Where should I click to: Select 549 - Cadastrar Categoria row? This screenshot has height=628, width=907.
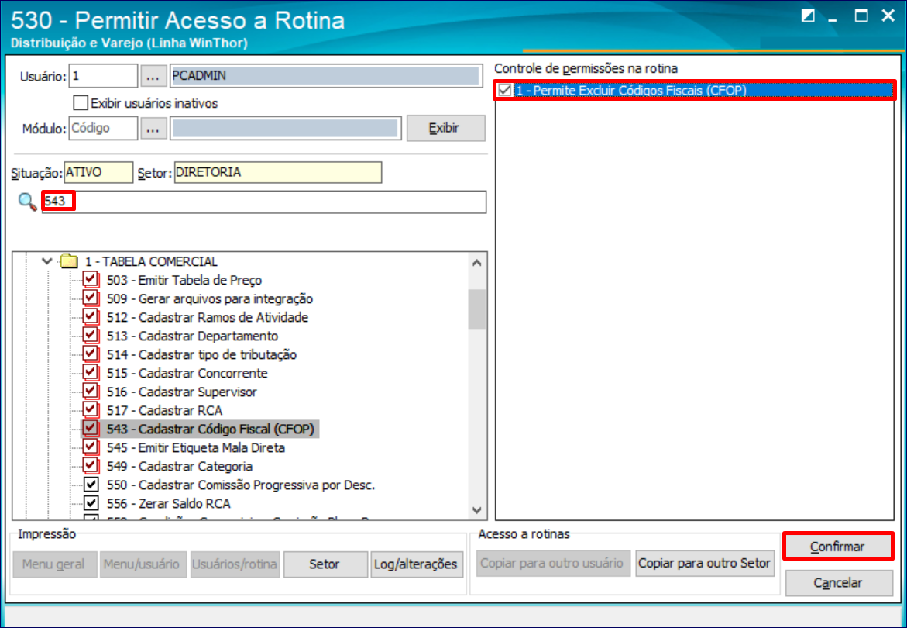(180, 467)
